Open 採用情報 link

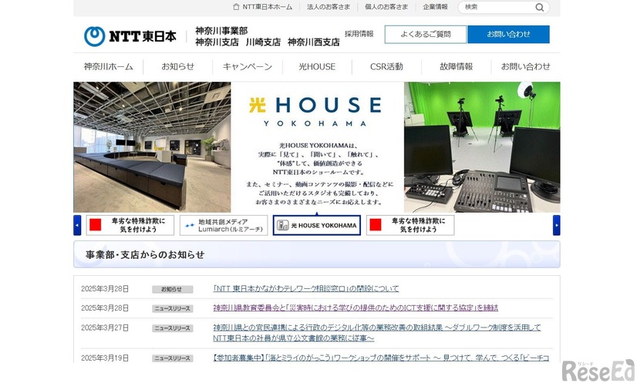click(359, 34)
